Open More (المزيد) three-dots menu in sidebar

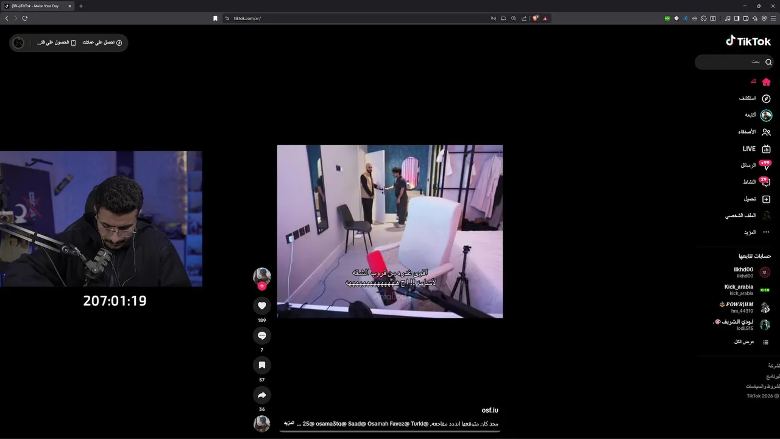point(757,232)
